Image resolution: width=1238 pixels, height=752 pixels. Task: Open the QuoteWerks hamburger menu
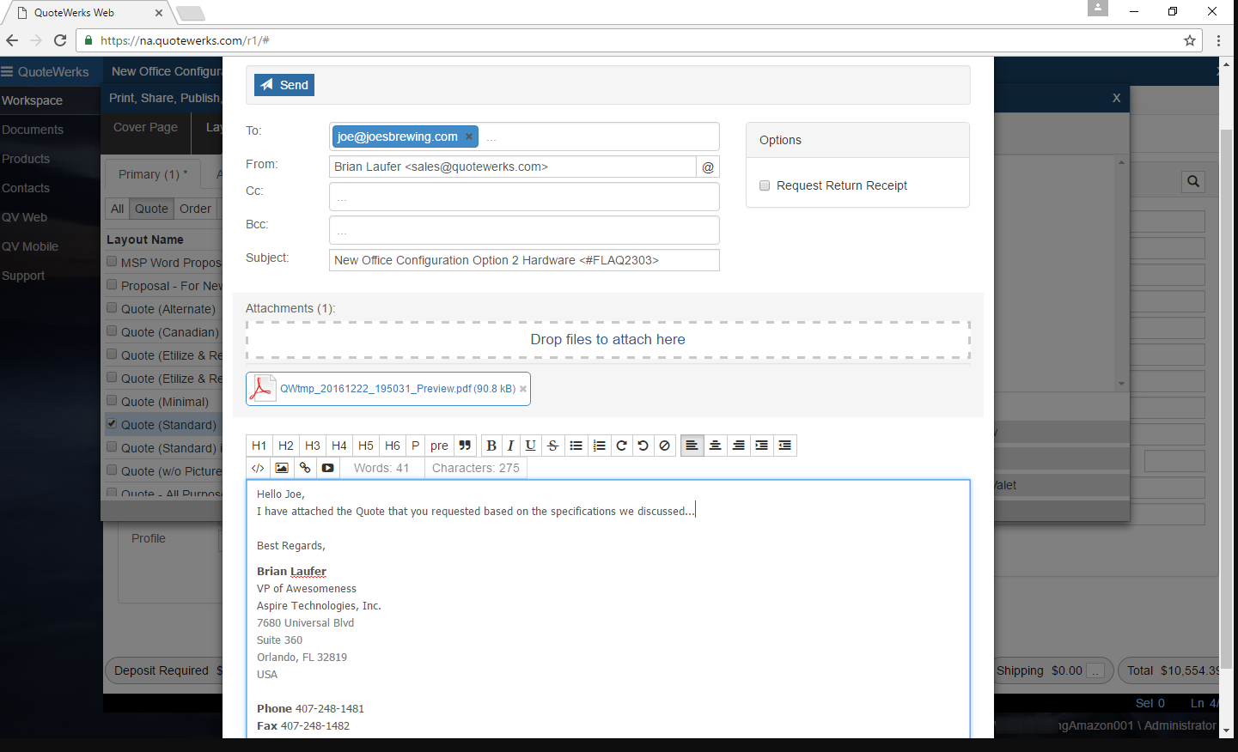tap(8, 72)
